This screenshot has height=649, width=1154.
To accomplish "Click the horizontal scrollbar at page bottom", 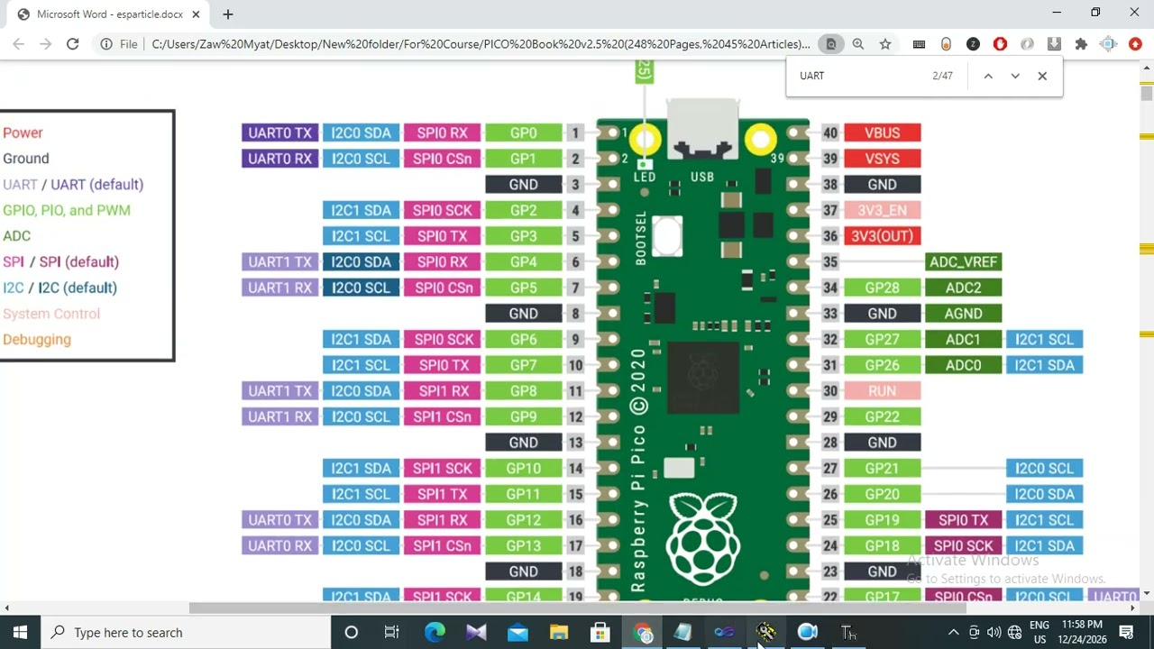I will click(x=577, y=608).
